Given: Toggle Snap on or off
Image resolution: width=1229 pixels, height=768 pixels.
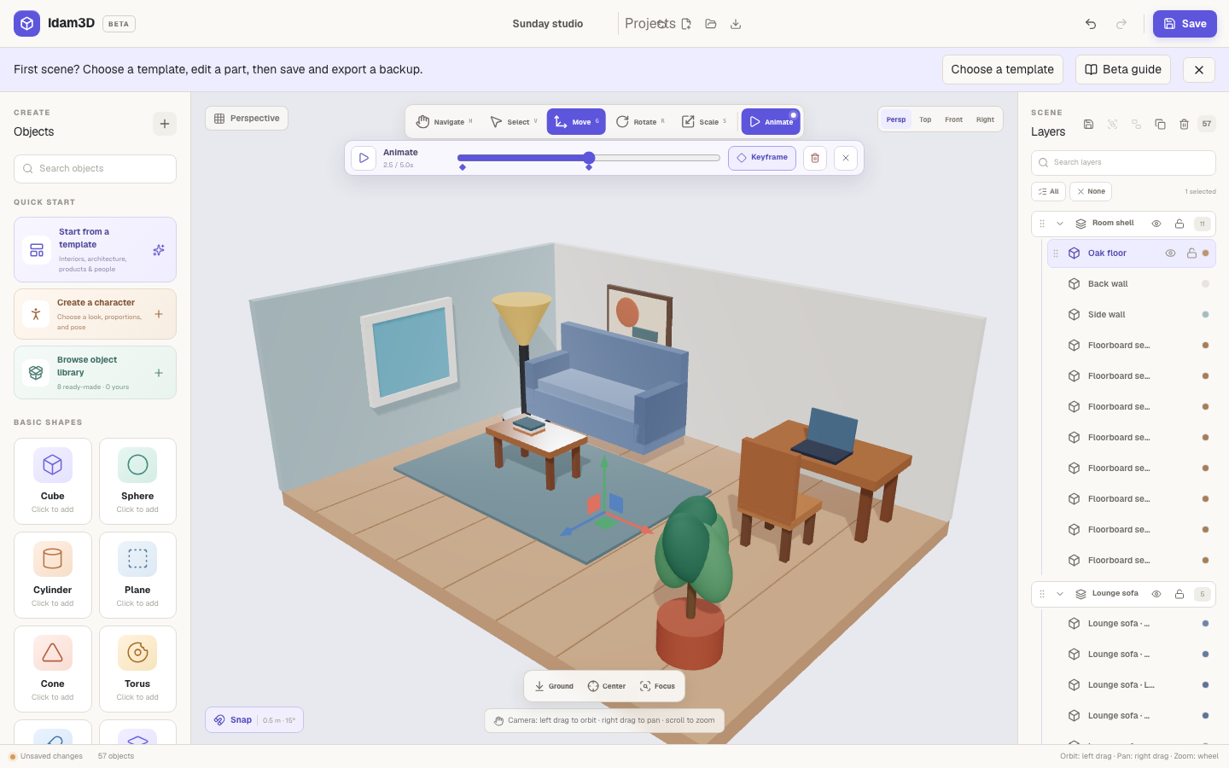Looking at the screenshot, I should pyautogui.click(x=254, y=720).
